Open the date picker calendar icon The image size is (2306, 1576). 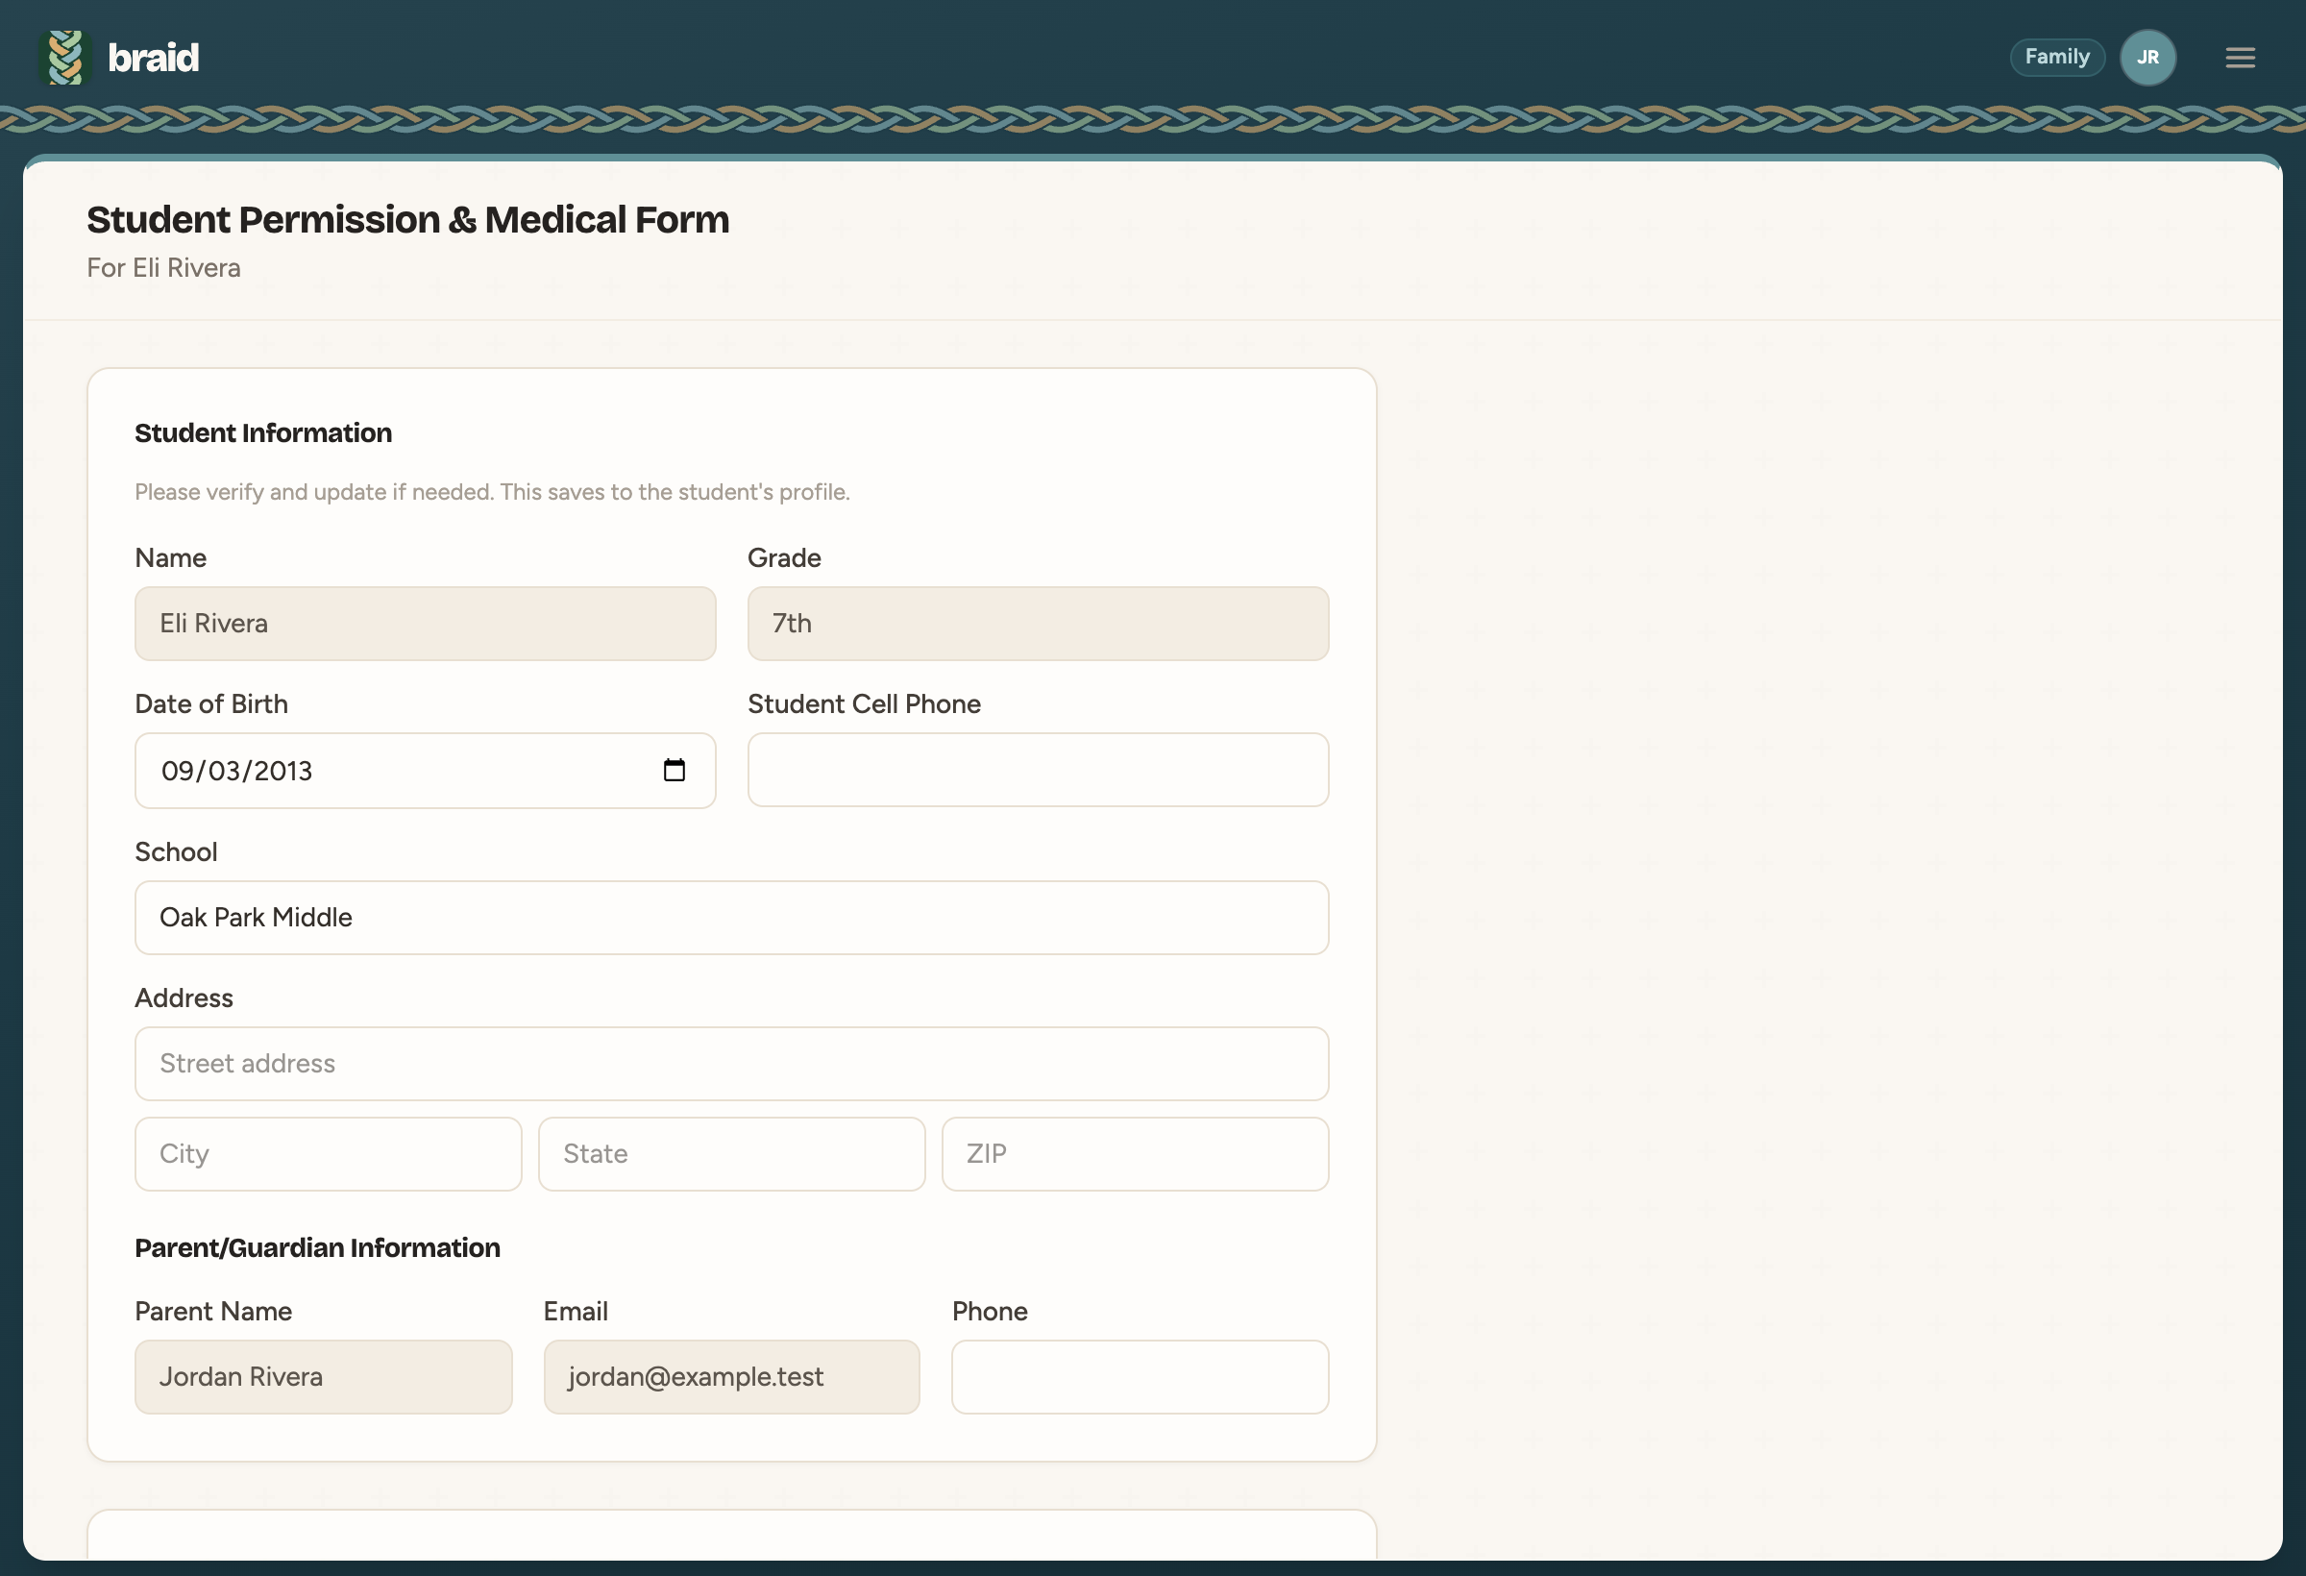674,770
